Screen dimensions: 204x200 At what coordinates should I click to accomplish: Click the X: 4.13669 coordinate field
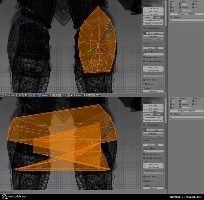(x=153, y=105)
